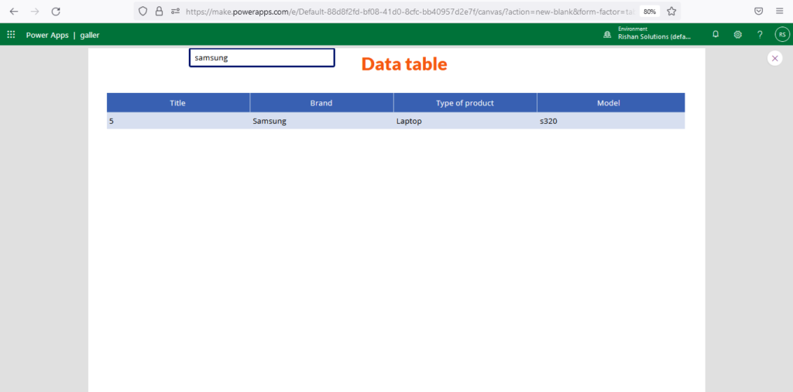The height and width of the screenshot is (392, 793).
Task: Open the notifications bell
Action: pyautogui.click(x=716, y=35)
